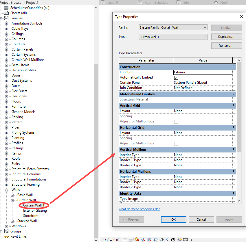
Task: Collapse the Identity Data section
Action: coord(233,193)
